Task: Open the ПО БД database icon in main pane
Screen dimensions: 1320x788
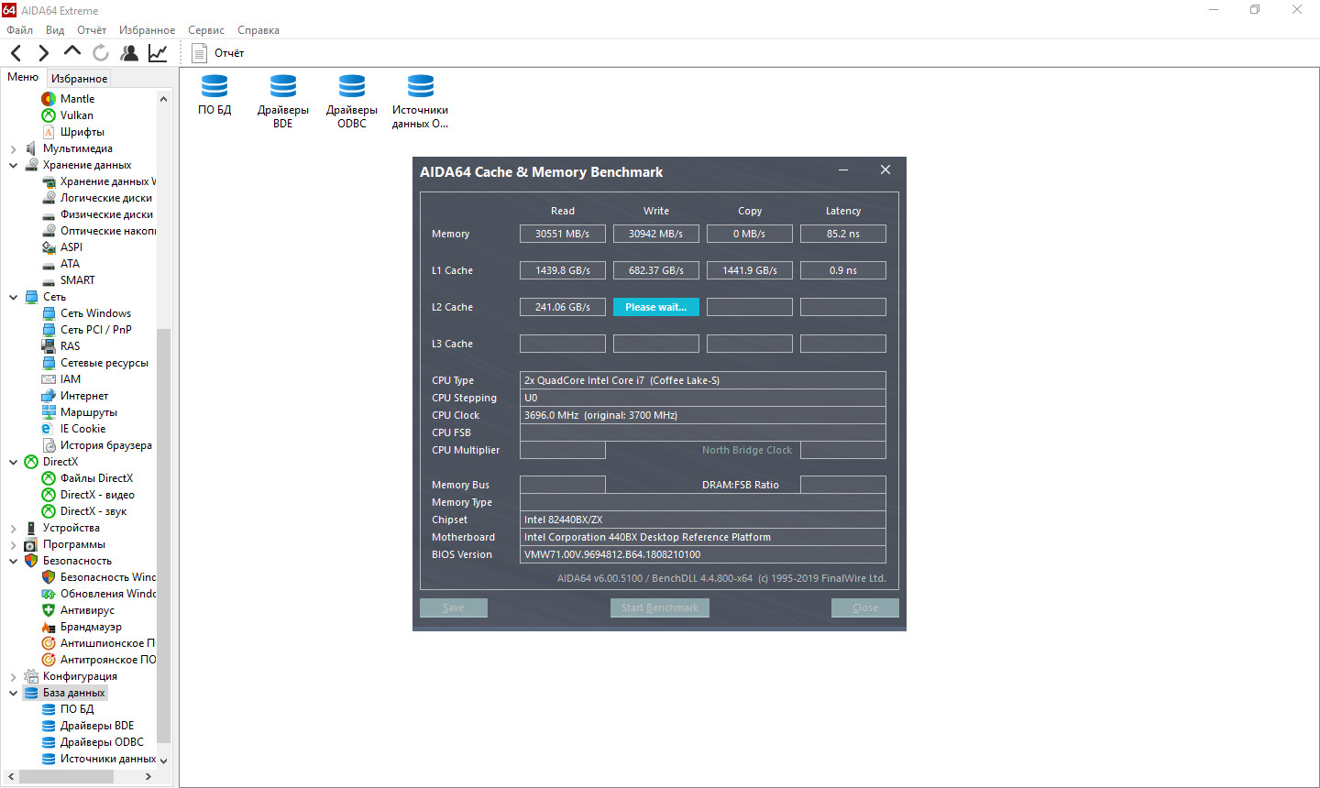Action: click(214, 95)
